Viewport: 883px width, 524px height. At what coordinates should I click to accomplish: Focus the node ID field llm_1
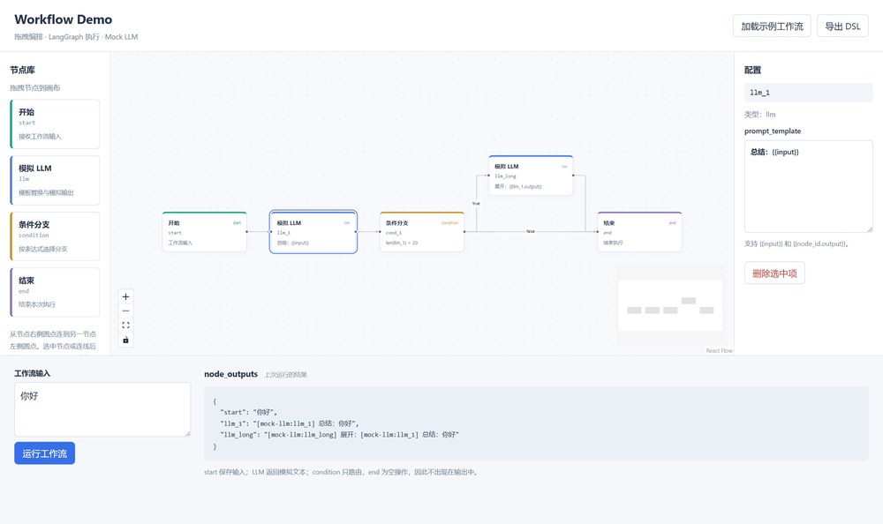tap(808, 93)
